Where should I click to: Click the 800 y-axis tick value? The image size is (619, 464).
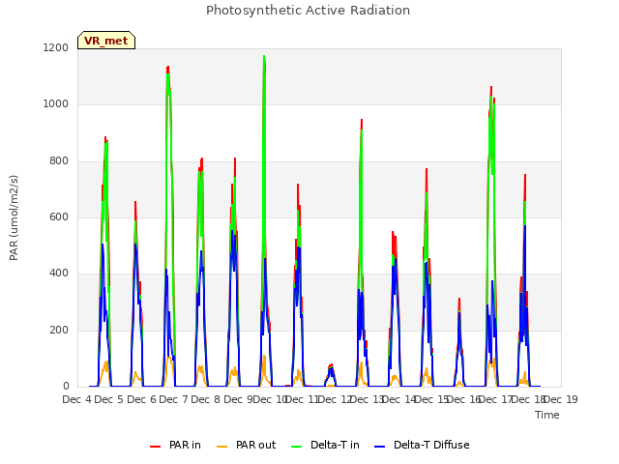point(59,161)
